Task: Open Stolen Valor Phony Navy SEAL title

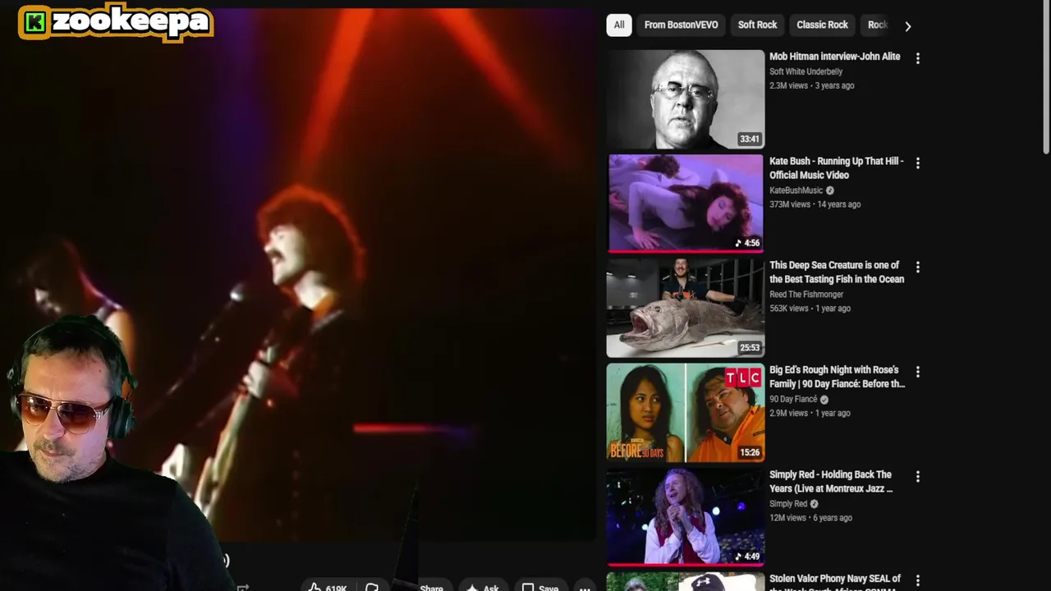Action: click(835, 581)
